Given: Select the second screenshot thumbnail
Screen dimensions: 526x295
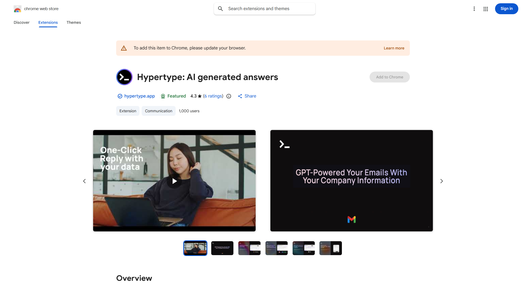Looking at the screenshot, I should [222, 248].
